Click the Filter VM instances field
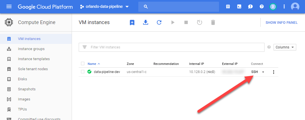Image resolution: width=305 pixels, height=120 pixels. (174, 47)
